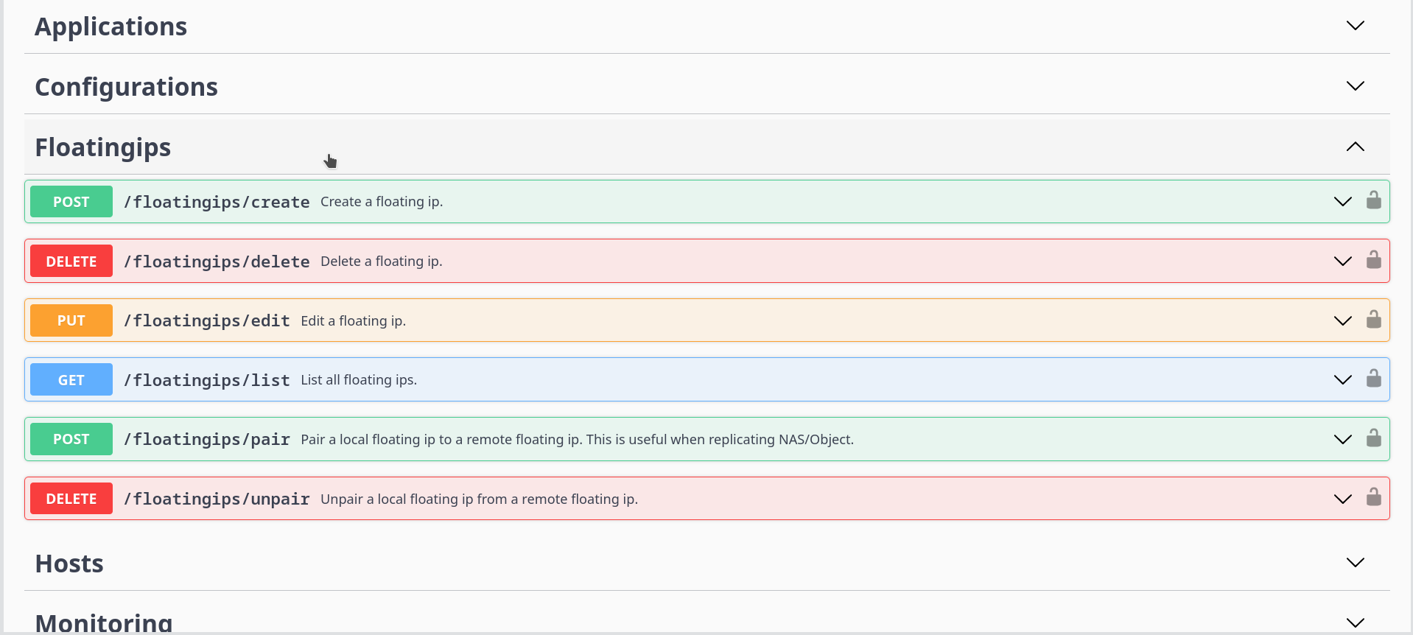Expand the /floatingips/unpair operation chevron
Viewport: 1413px width, 635px height.
[x=1342, y=499]
